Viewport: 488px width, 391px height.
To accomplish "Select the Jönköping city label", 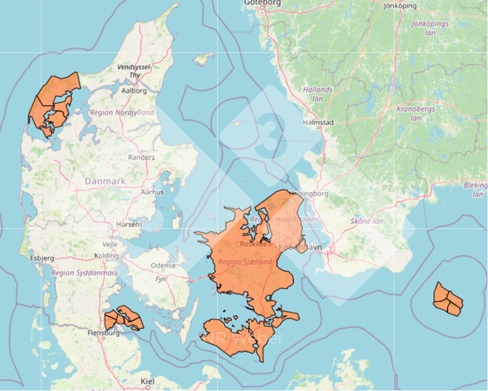I will [x=400, y=5].
